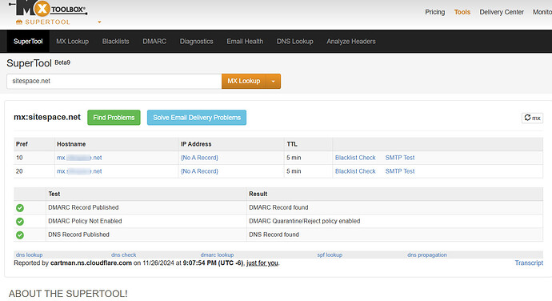This screenshot has width=552, height=301.
Task: Click green check icon for DNS Record Published
Action: [20, 235]
